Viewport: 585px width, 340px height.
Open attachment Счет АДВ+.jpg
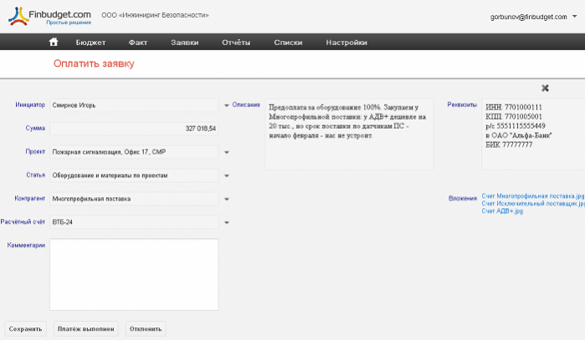[502, 211]
